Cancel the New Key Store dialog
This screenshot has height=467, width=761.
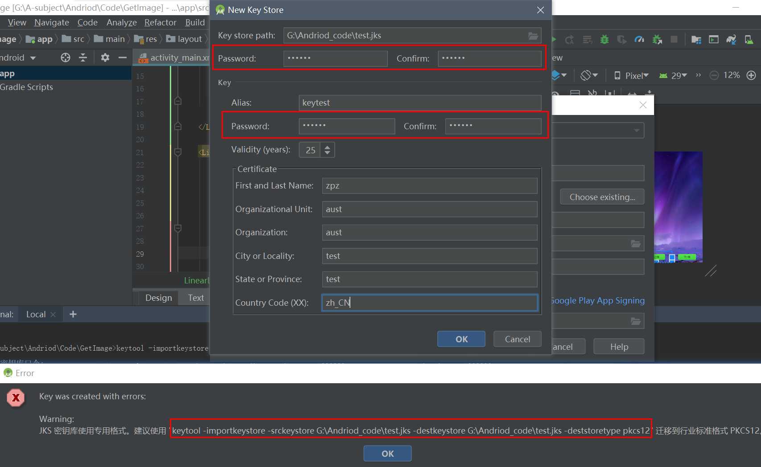[518, 339]
